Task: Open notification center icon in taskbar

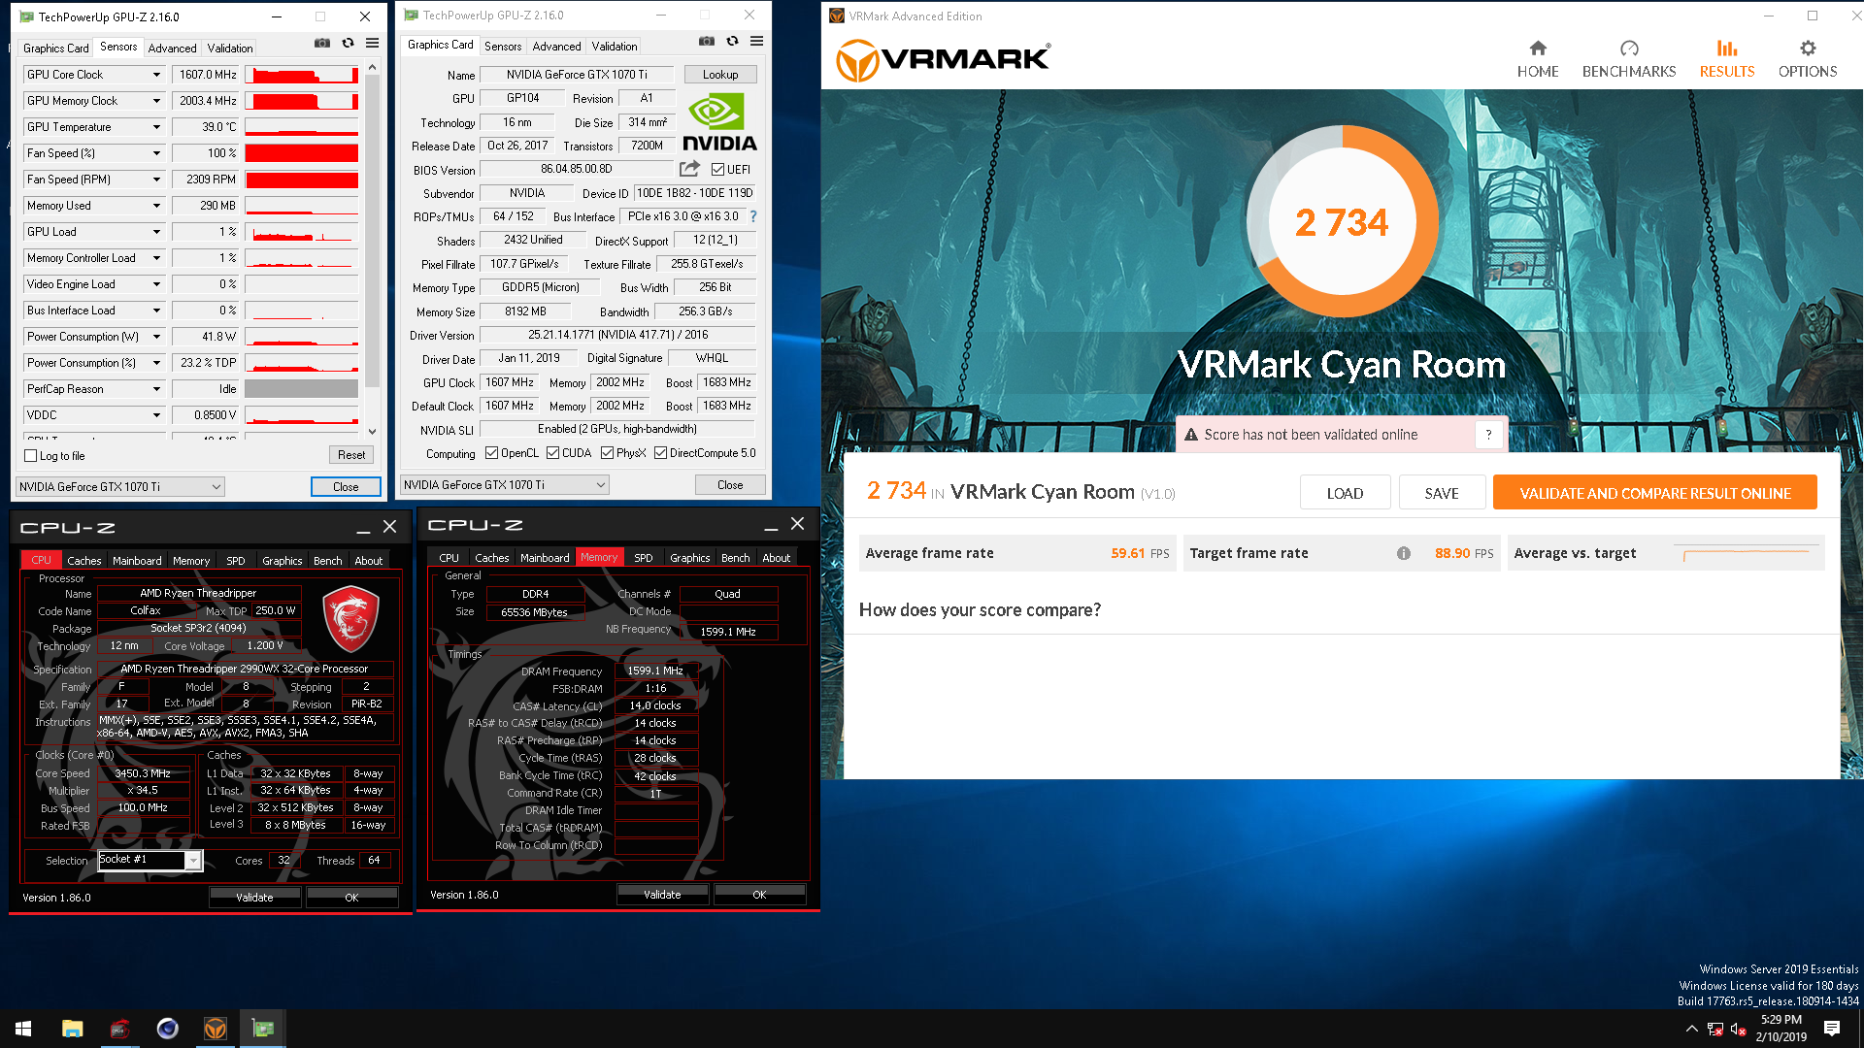Action: point(1832,1029)
